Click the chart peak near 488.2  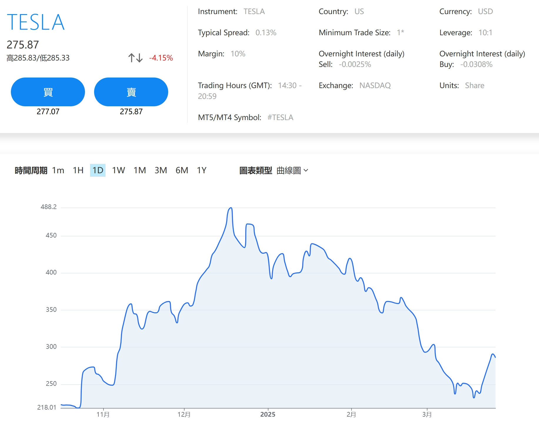(231, 208)
